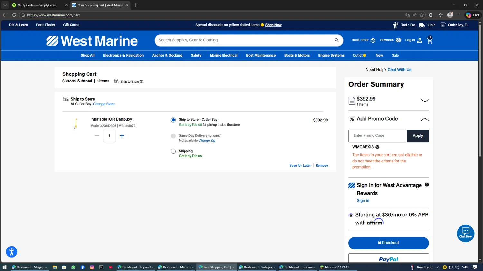Select Same Day Delivery to 33197 option

173,136
